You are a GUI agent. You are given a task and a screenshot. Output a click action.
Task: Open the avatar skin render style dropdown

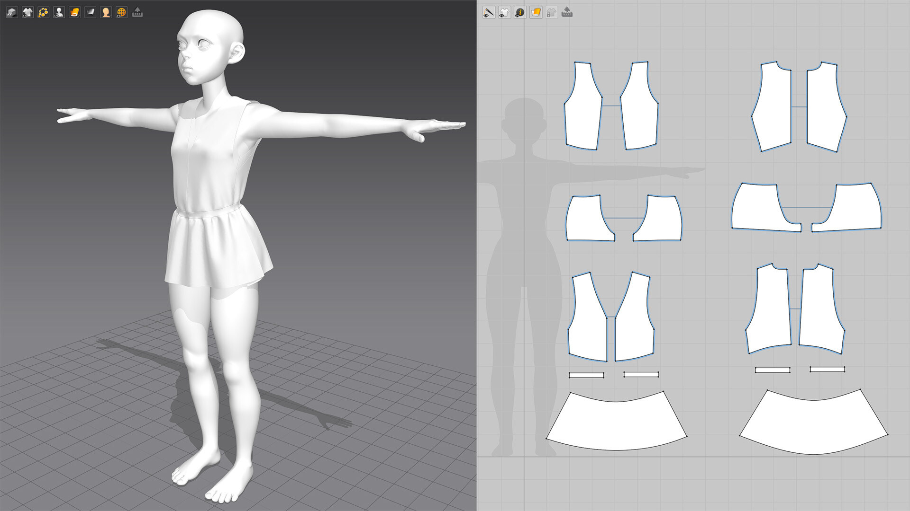[x=106, y=12]
